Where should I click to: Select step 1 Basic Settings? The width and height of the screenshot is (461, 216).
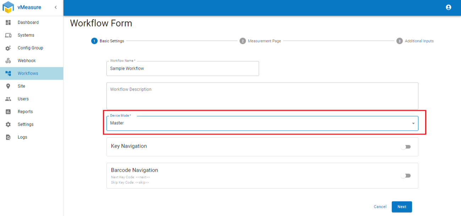point(108,41)
